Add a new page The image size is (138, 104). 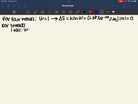coord(124,5)
